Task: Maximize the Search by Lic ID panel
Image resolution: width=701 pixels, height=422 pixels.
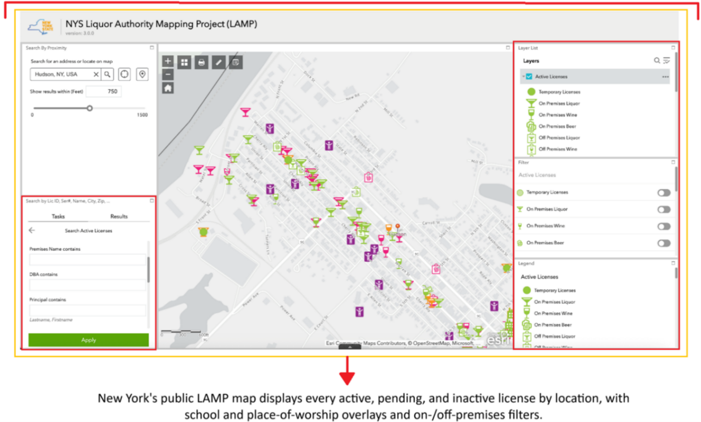Action: [152, 201]
